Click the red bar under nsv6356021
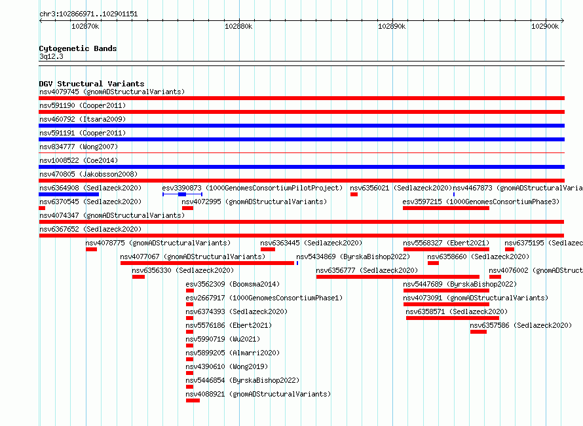Screen dimensions: 583x426 (x=354, y=194)
